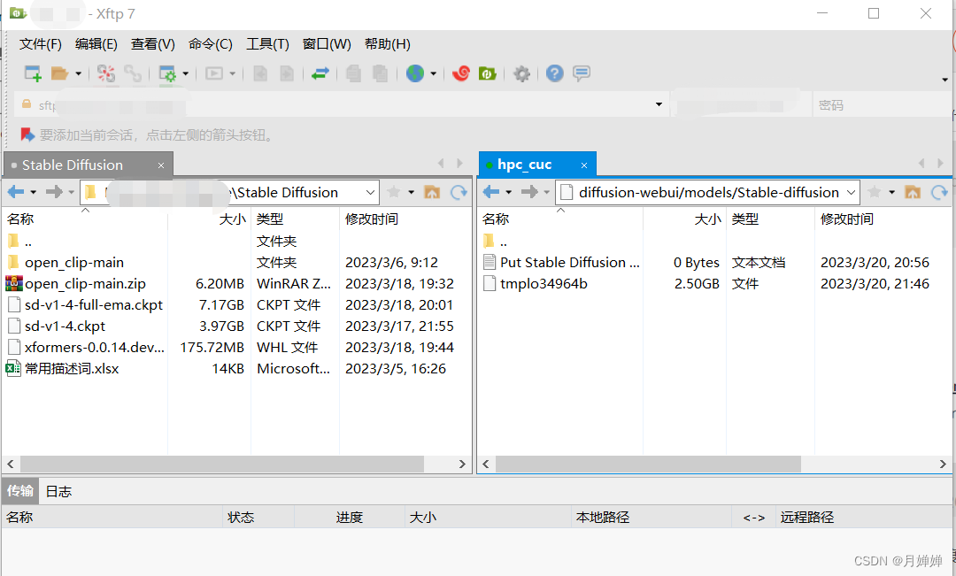Refresh the remote pane

pos(939,193)
